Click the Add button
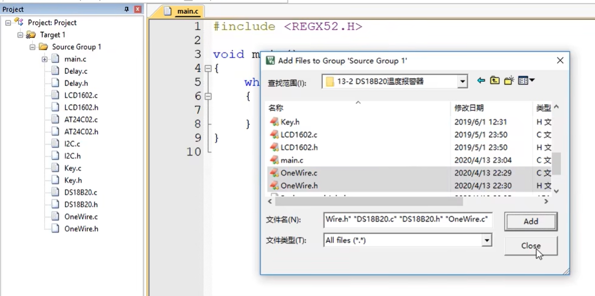595x296 pixels. tap(531, 221)
